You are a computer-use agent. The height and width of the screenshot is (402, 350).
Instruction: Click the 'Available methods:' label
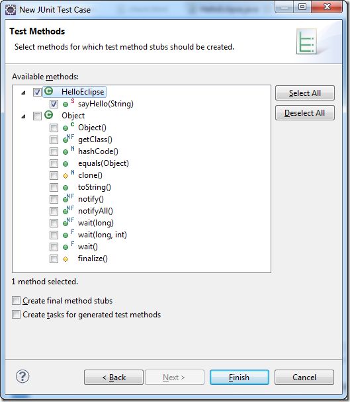[46, 77]
